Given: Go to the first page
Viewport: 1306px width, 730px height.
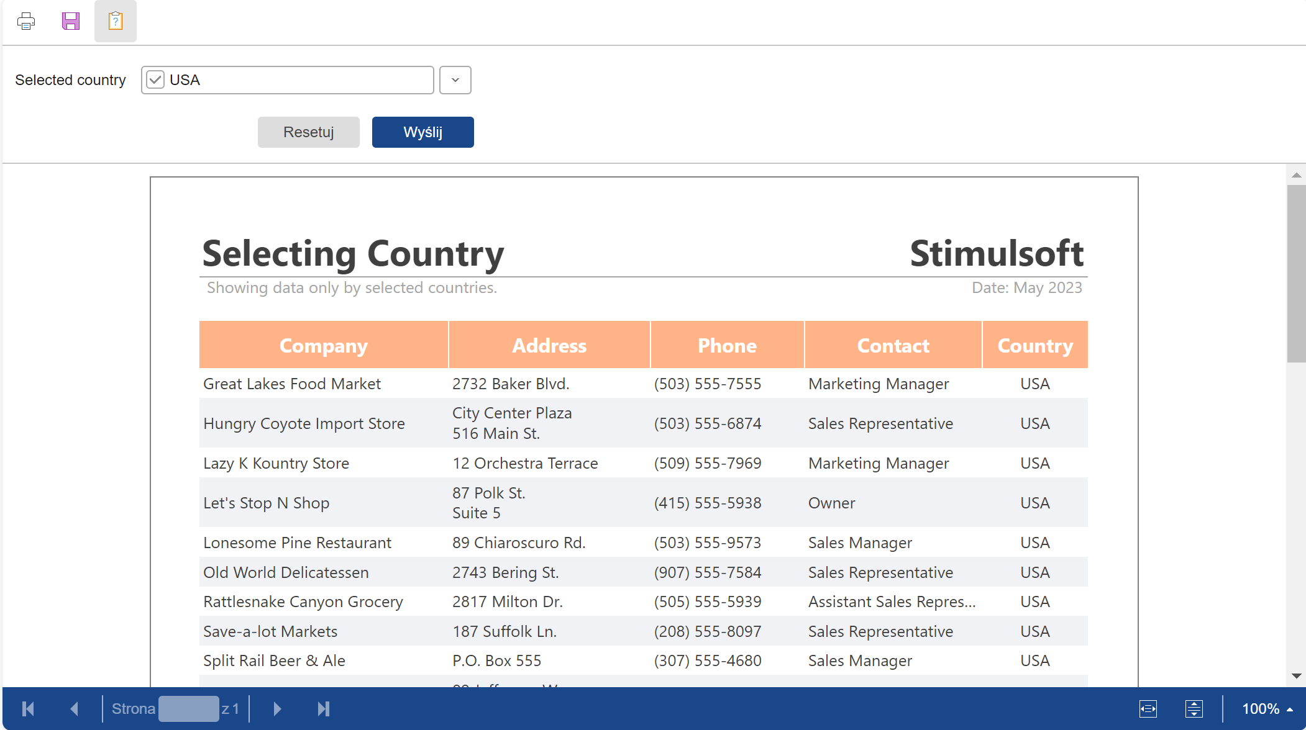Looking at the screenshot, I should (x=28, y=708).
